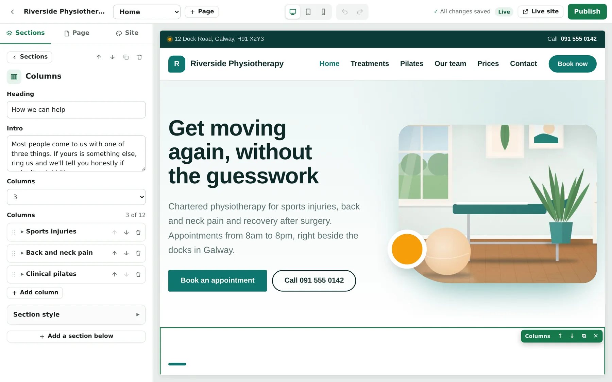612x382 pixels.
Task: Switch to tablet preview mode
Action: pyautogui.click(x=308, y=12)
